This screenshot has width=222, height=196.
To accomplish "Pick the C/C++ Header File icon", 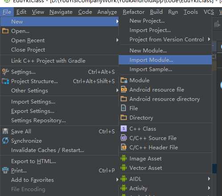I will click(x=124, y=147).
